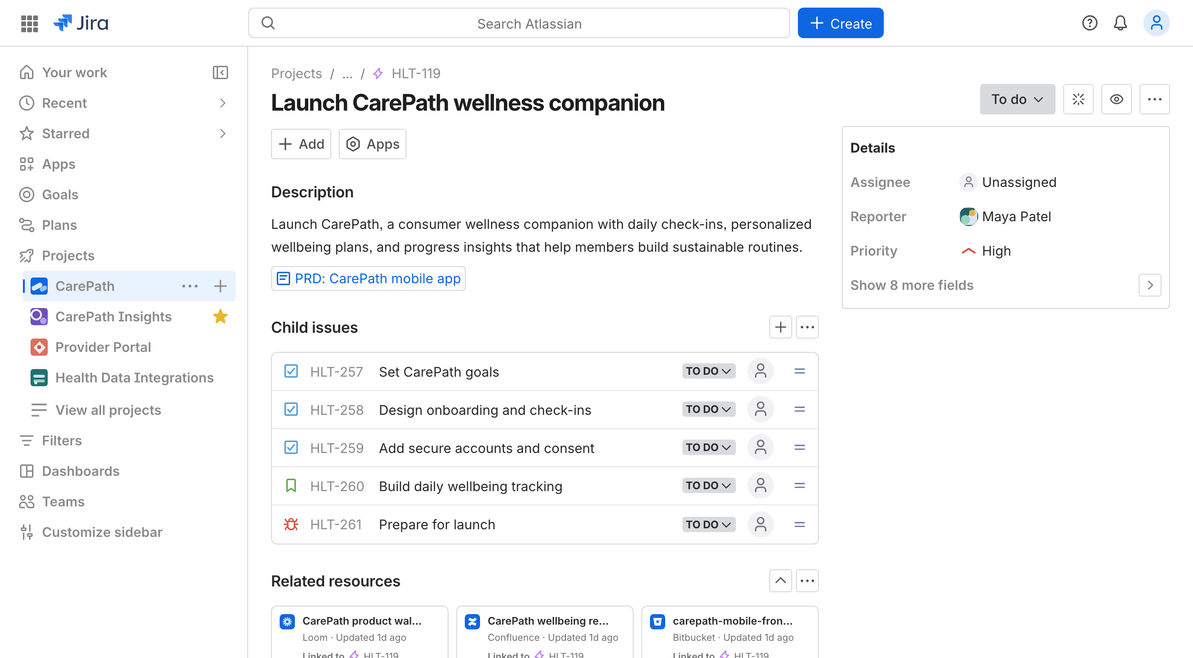Expand the Recent menu chevron
The image size is (1193, 658).
[222, 103]
